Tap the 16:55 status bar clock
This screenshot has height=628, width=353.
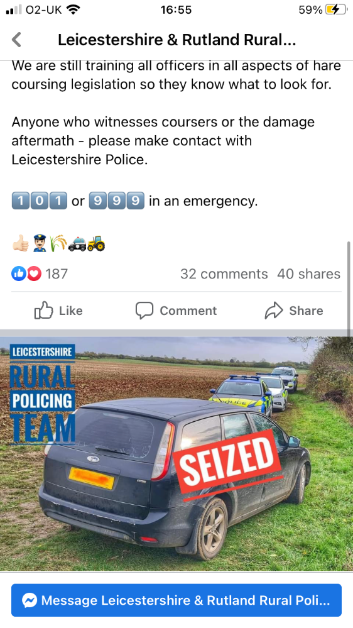pos(176,9)
